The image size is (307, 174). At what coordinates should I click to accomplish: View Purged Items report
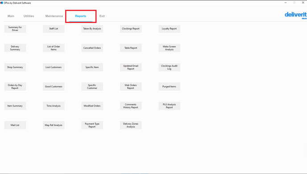170,87
